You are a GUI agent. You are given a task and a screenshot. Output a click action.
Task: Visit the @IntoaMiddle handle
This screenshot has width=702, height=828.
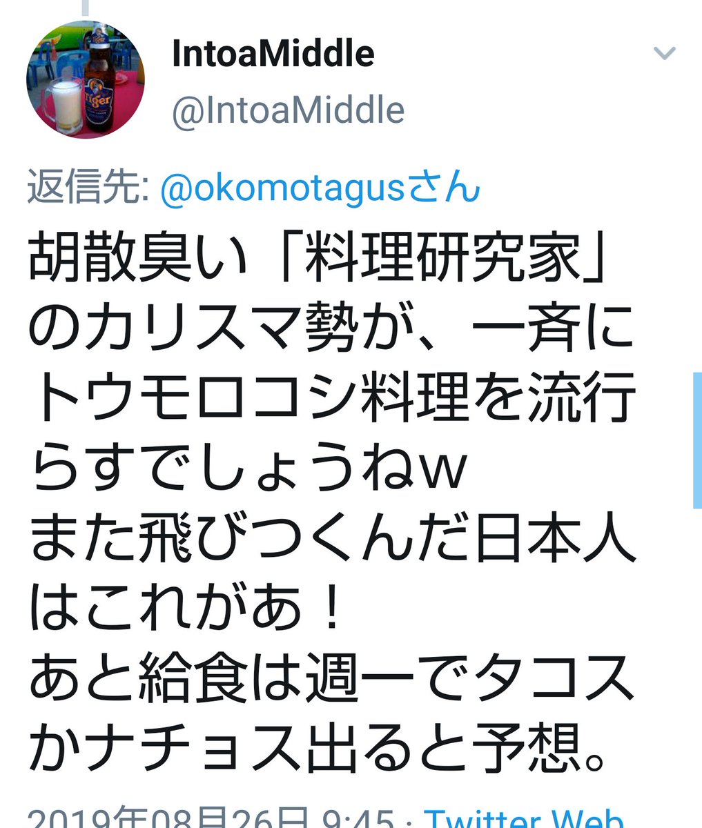pos(288,110)
